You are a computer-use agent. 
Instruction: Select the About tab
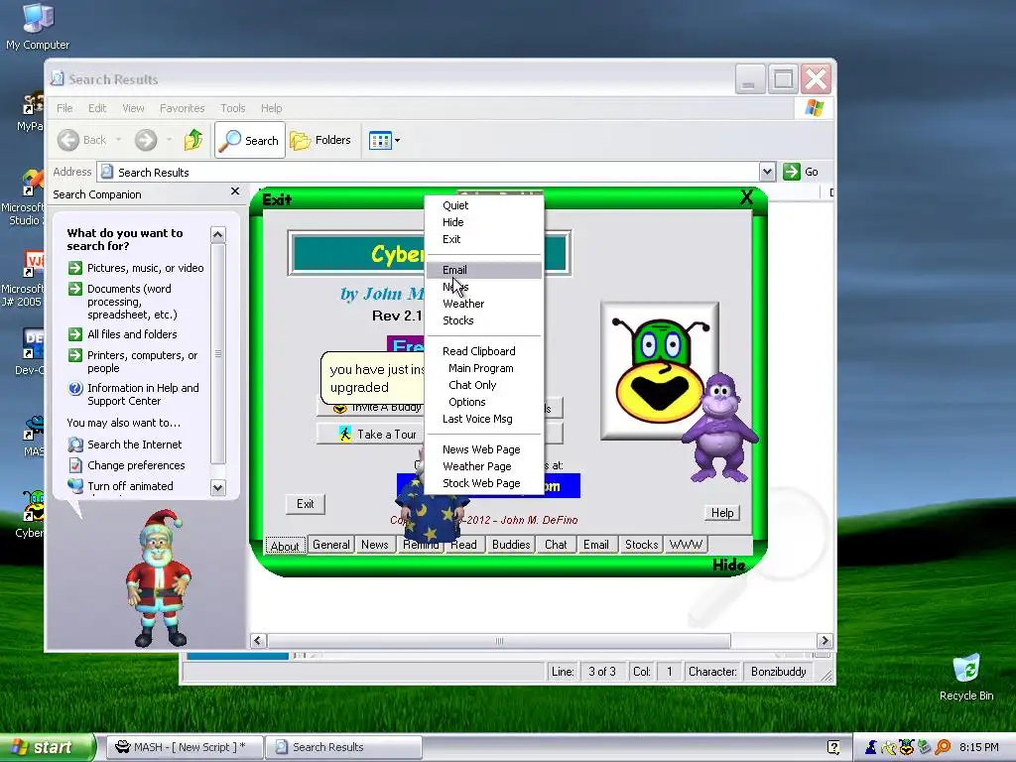[285, 546]
